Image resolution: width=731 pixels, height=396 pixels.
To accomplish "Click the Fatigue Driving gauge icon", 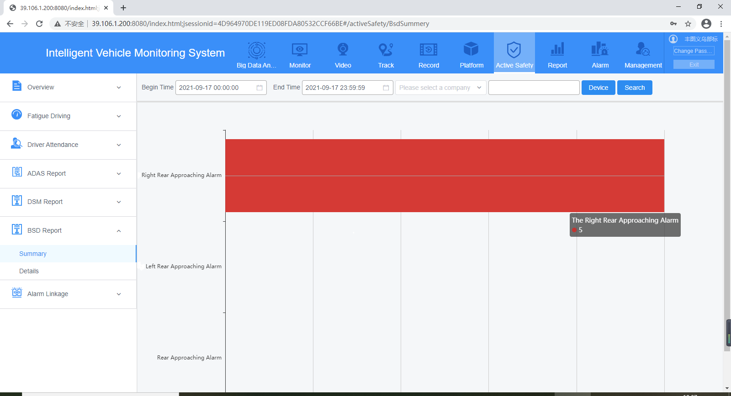I will [x=17, y=115].
